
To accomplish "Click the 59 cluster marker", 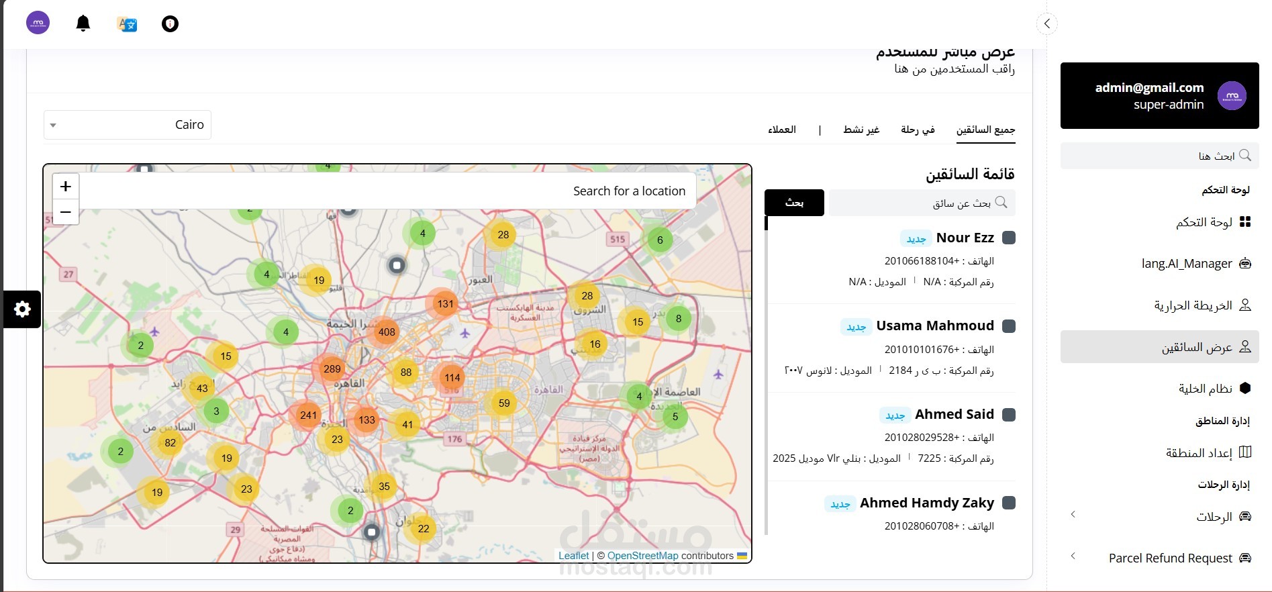I will [x=504, y=403].
